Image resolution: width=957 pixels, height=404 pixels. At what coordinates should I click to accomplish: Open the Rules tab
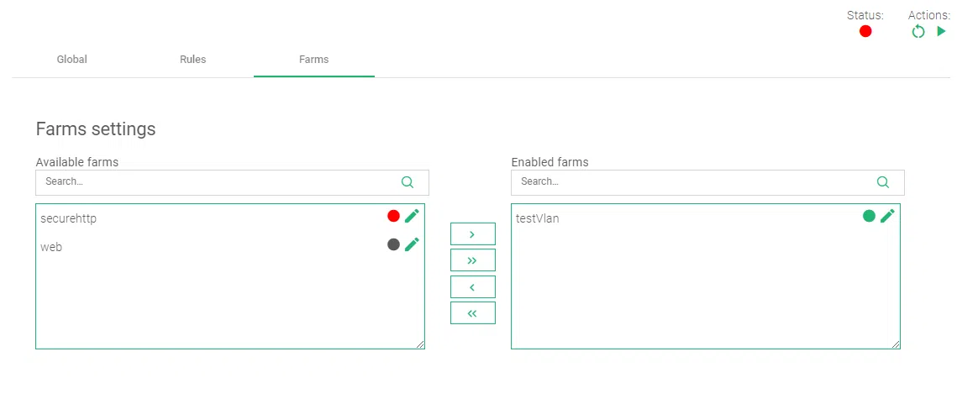[193, 60]
